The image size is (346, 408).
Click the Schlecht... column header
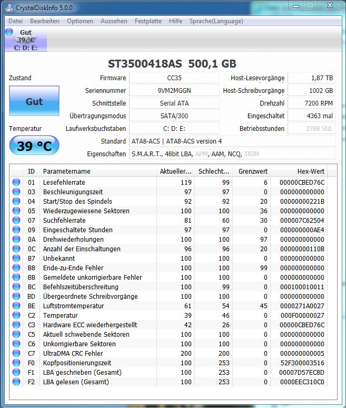click(214, 171)
